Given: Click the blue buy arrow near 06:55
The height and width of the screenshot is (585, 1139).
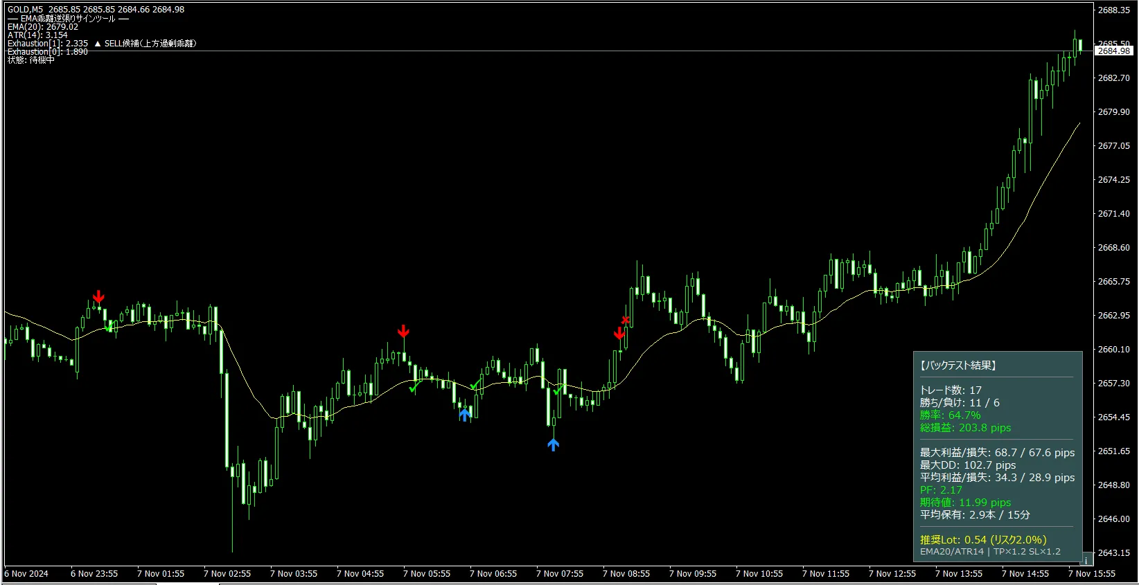Looking at the screenshot, I should [x=465, y=414].
